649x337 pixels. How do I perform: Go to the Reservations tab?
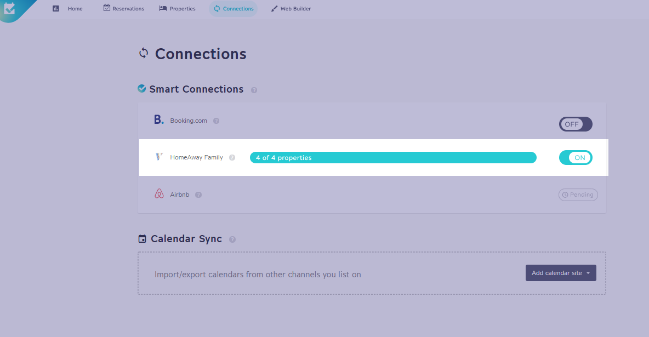coord(124,9)
